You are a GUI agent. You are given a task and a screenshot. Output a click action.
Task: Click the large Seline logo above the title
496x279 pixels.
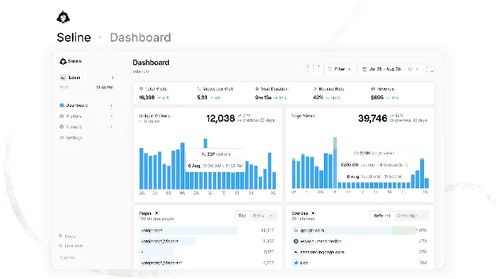pos(63,17)
